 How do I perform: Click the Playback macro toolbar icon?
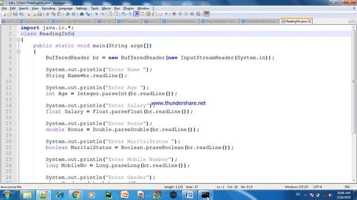pos(186,14)
